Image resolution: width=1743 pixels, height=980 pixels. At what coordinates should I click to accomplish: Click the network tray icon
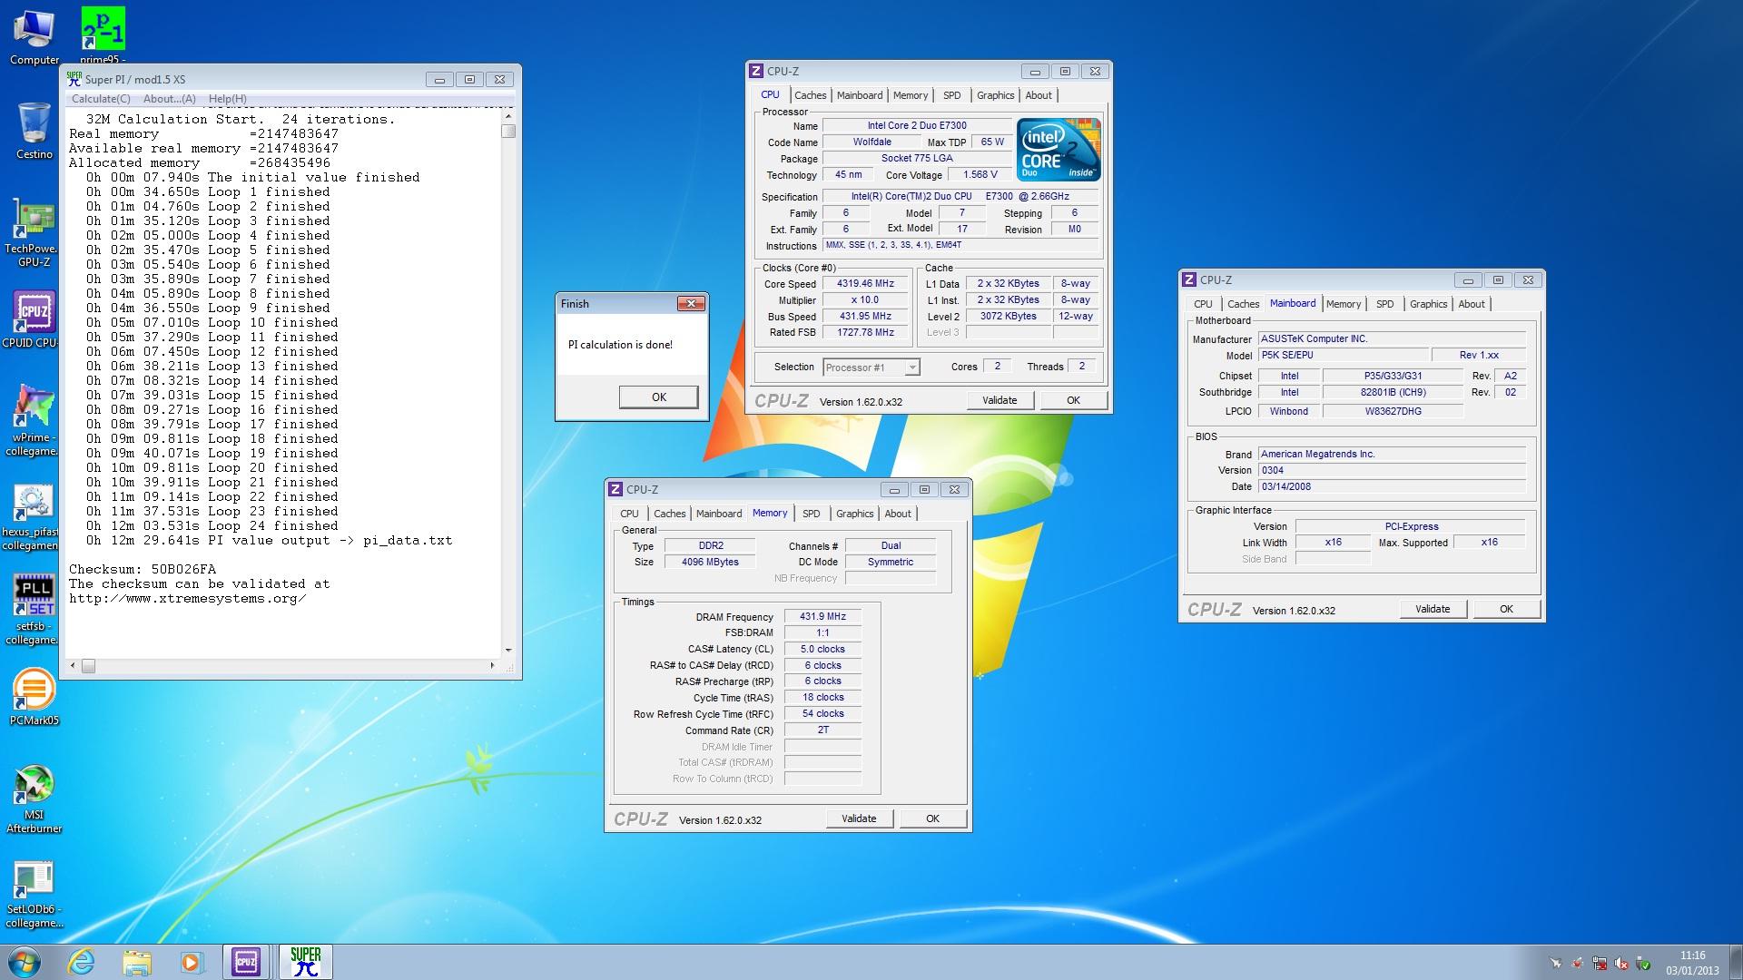(x=1600, y=963)
